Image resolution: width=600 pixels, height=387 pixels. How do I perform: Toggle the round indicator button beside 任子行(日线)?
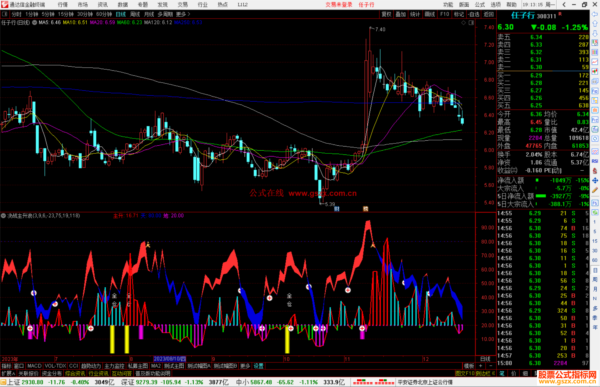coord(34,22)
